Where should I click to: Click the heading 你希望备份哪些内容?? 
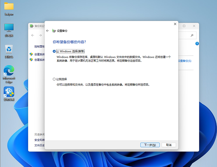pyautogui.click(x=69, y=42)
